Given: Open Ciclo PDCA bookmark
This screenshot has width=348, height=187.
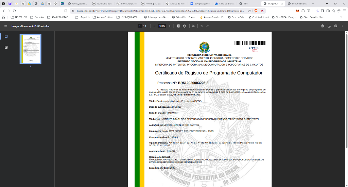Looking at the screenshot, I should tap(284, 17).
